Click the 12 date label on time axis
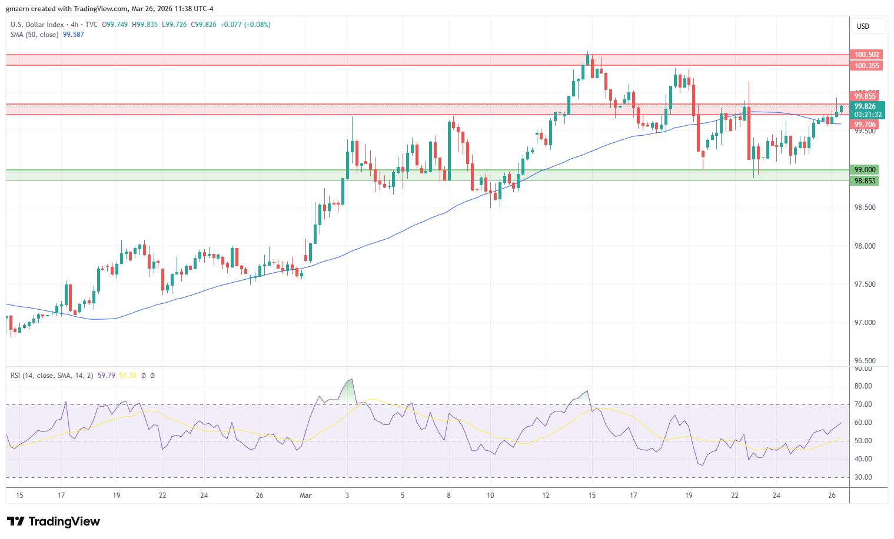The image size is (894, 539). pos(546,496)
